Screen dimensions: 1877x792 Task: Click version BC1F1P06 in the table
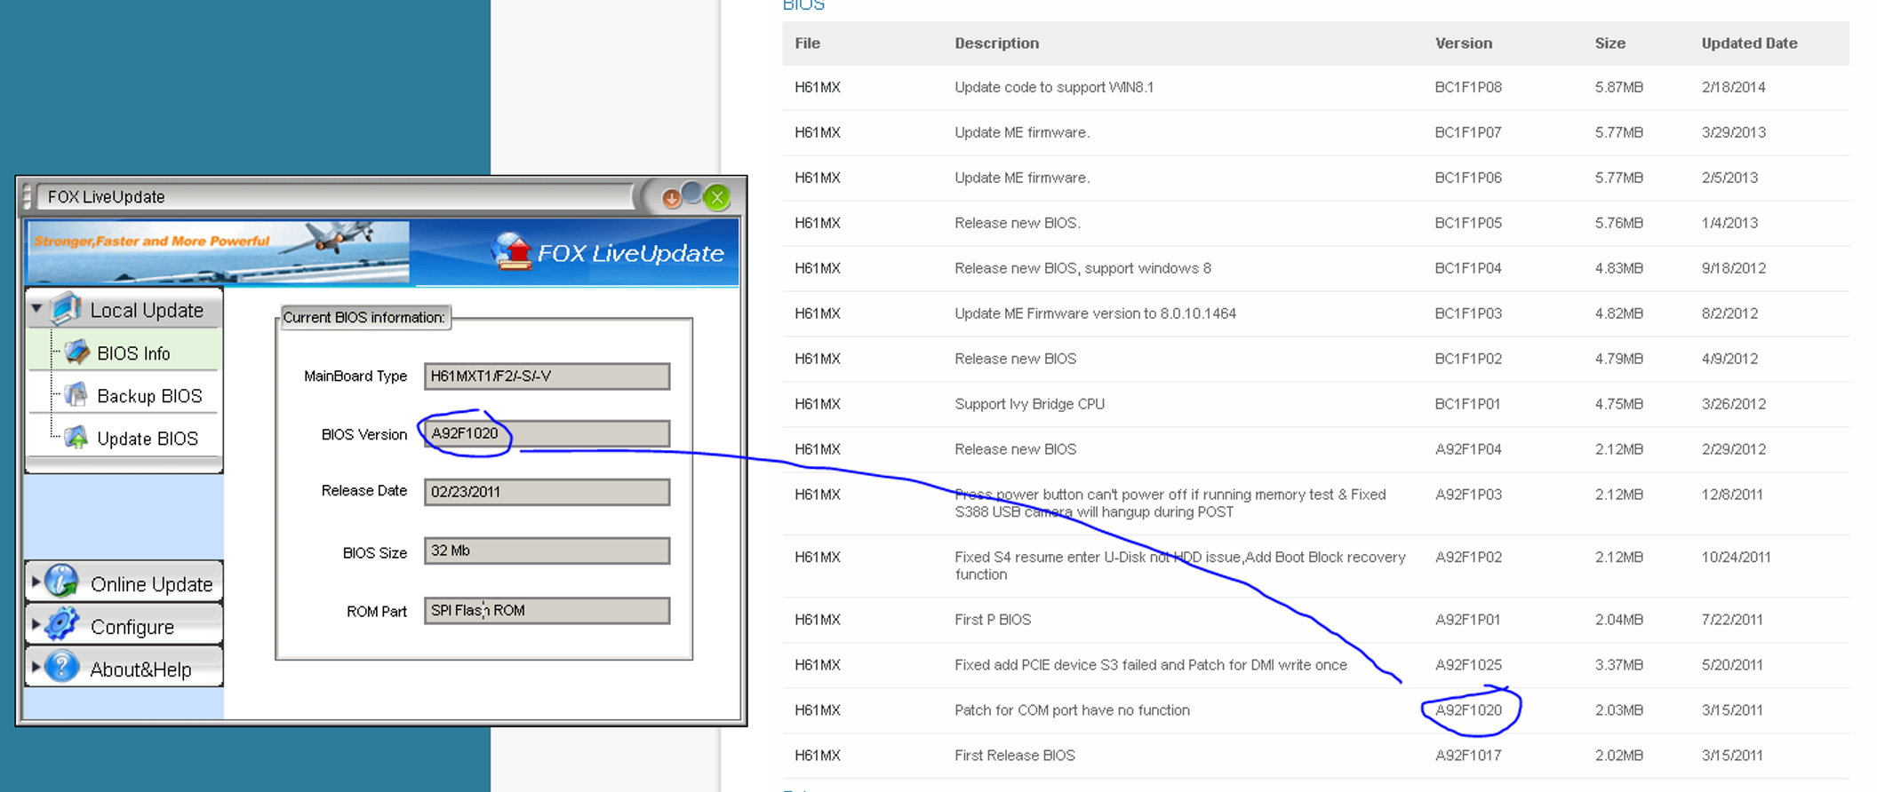pyautogui.click(x=1468, y=178)
